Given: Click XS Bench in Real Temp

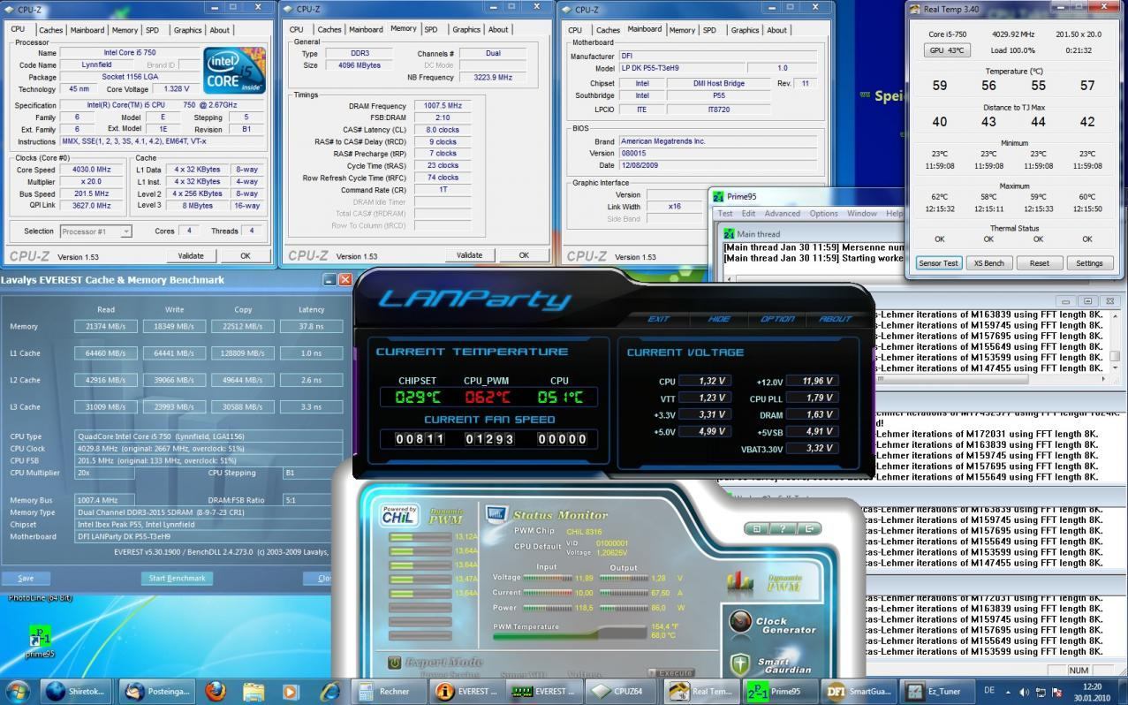Looking at the screenshot, I should pos(988,262).
